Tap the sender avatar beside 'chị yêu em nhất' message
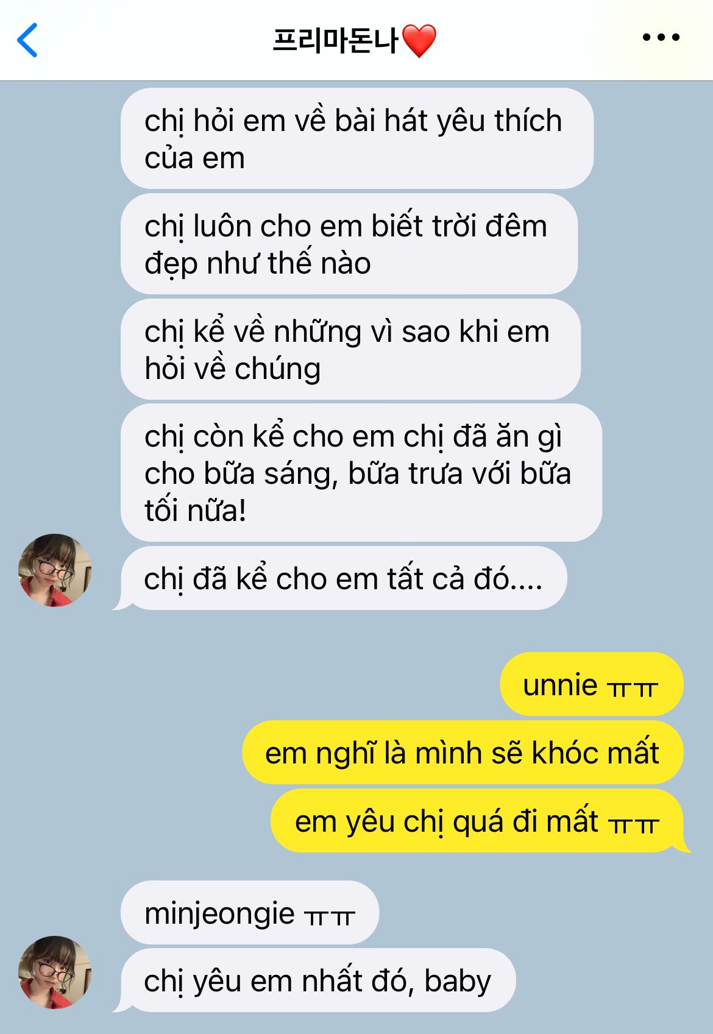The height and width of the screenshot is (1034, 713). 55,972
